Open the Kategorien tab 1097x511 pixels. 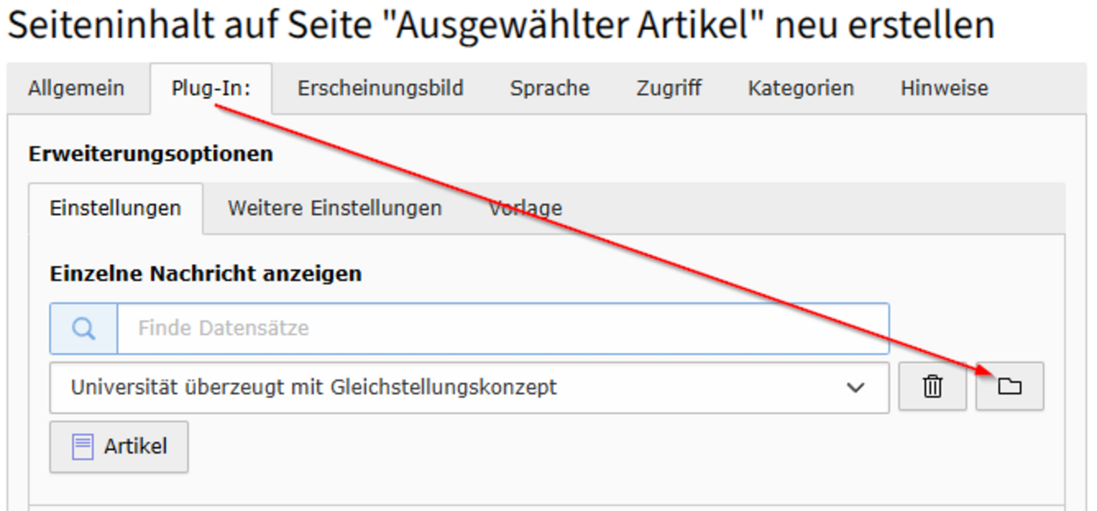click(801, 89)
